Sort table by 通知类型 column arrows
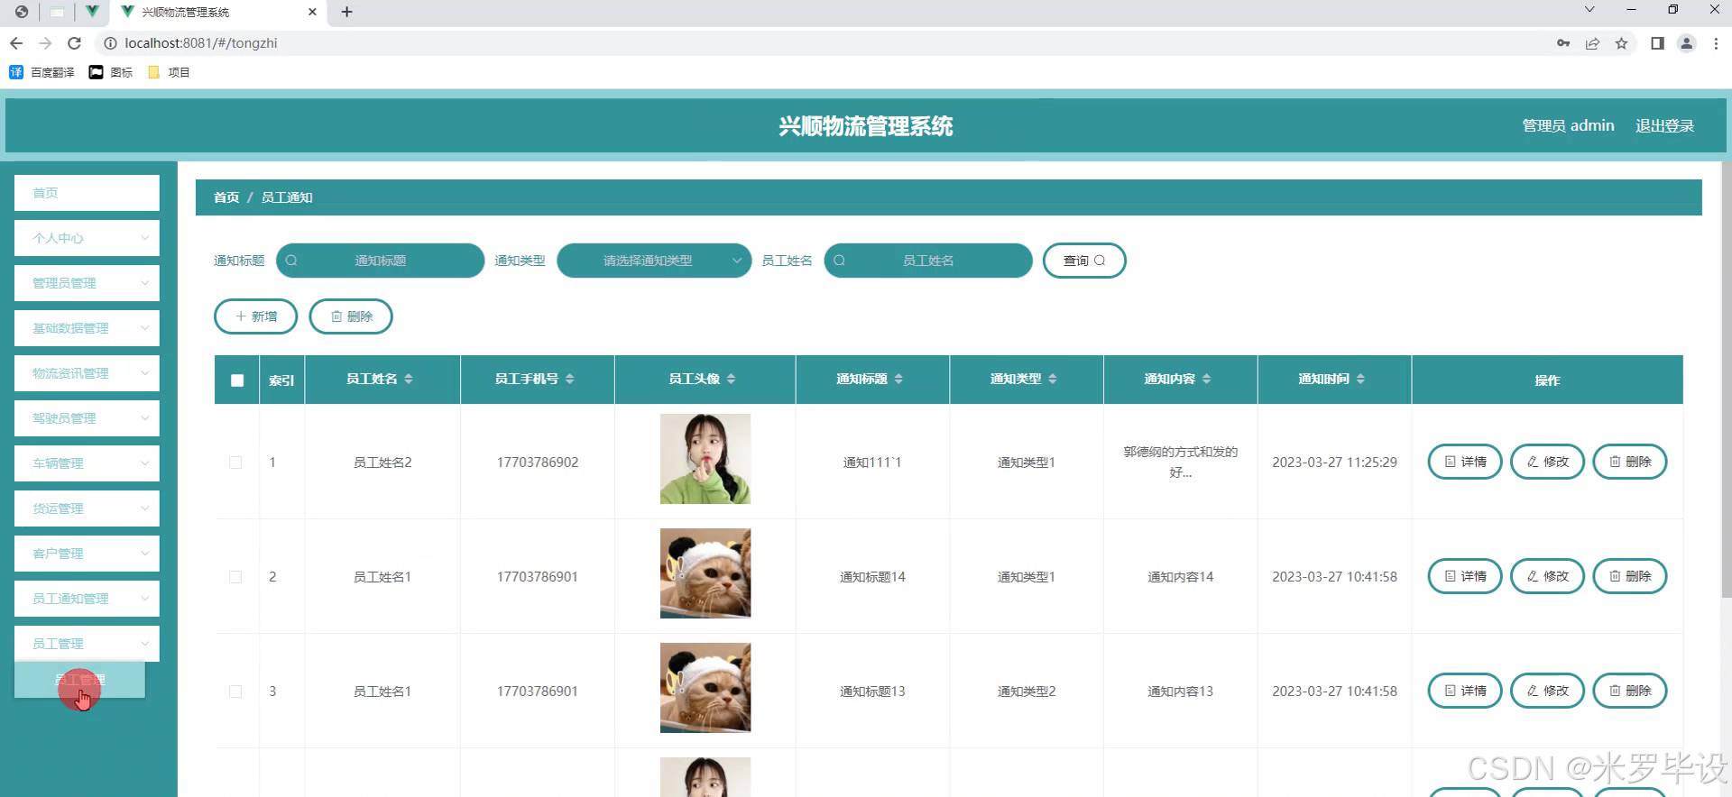The image size is (1732, 797). 1053,380
